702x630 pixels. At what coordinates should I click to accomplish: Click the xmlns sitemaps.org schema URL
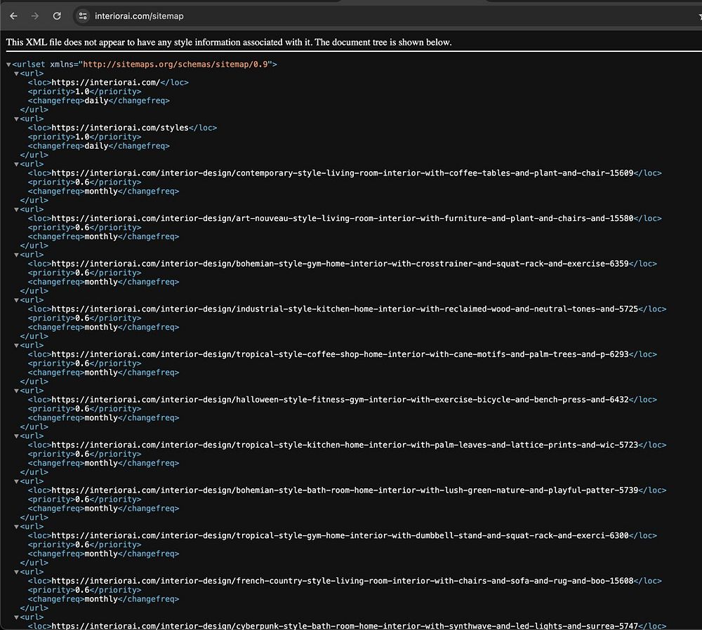(175, 65)
